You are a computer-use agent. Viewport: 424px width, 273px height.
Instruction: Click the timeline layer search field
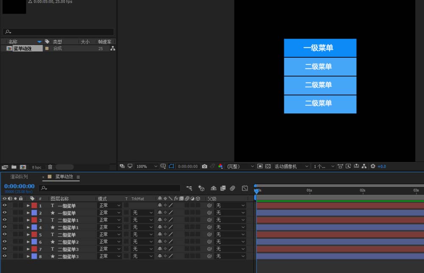click(x=109, y=188)
